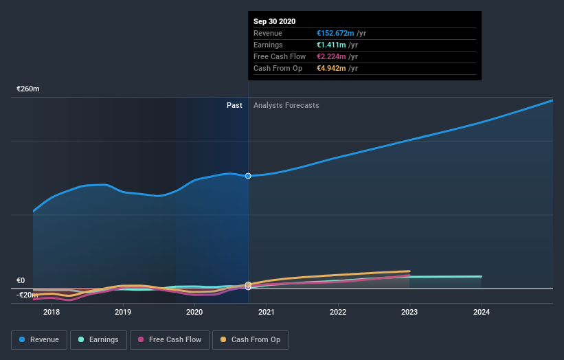Click the €2.224m free cash flow value

pos(331,56)
